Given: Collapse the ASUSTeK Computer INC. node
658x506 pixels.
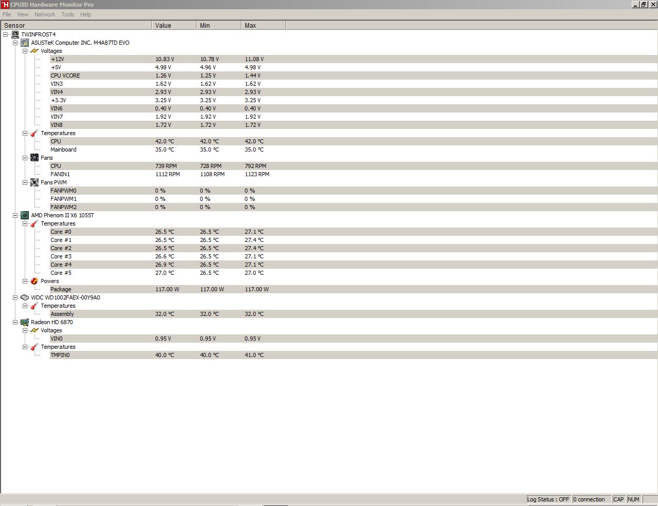Looking at the screenshot, I should pyautogui.click(x=15, y=43).
